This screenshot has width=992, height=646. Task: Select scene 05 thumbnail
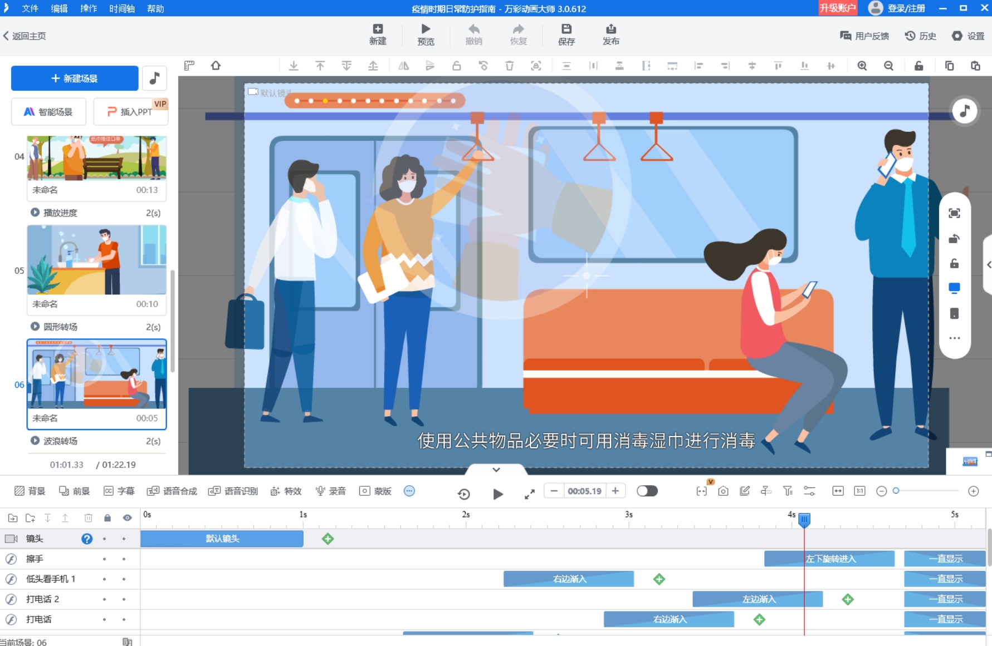coord(97,260)
